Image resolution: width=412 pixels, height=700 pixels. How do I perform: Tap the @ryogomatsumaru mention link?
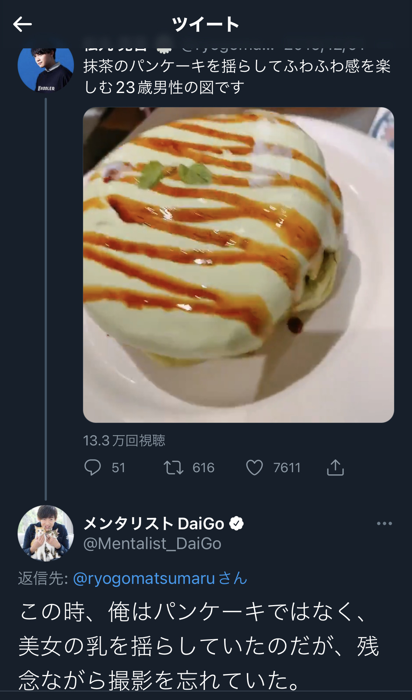tap(144, 578)
